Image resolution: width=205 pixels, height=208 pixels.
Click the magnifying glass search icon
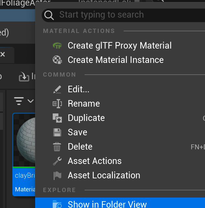[49, 15]
